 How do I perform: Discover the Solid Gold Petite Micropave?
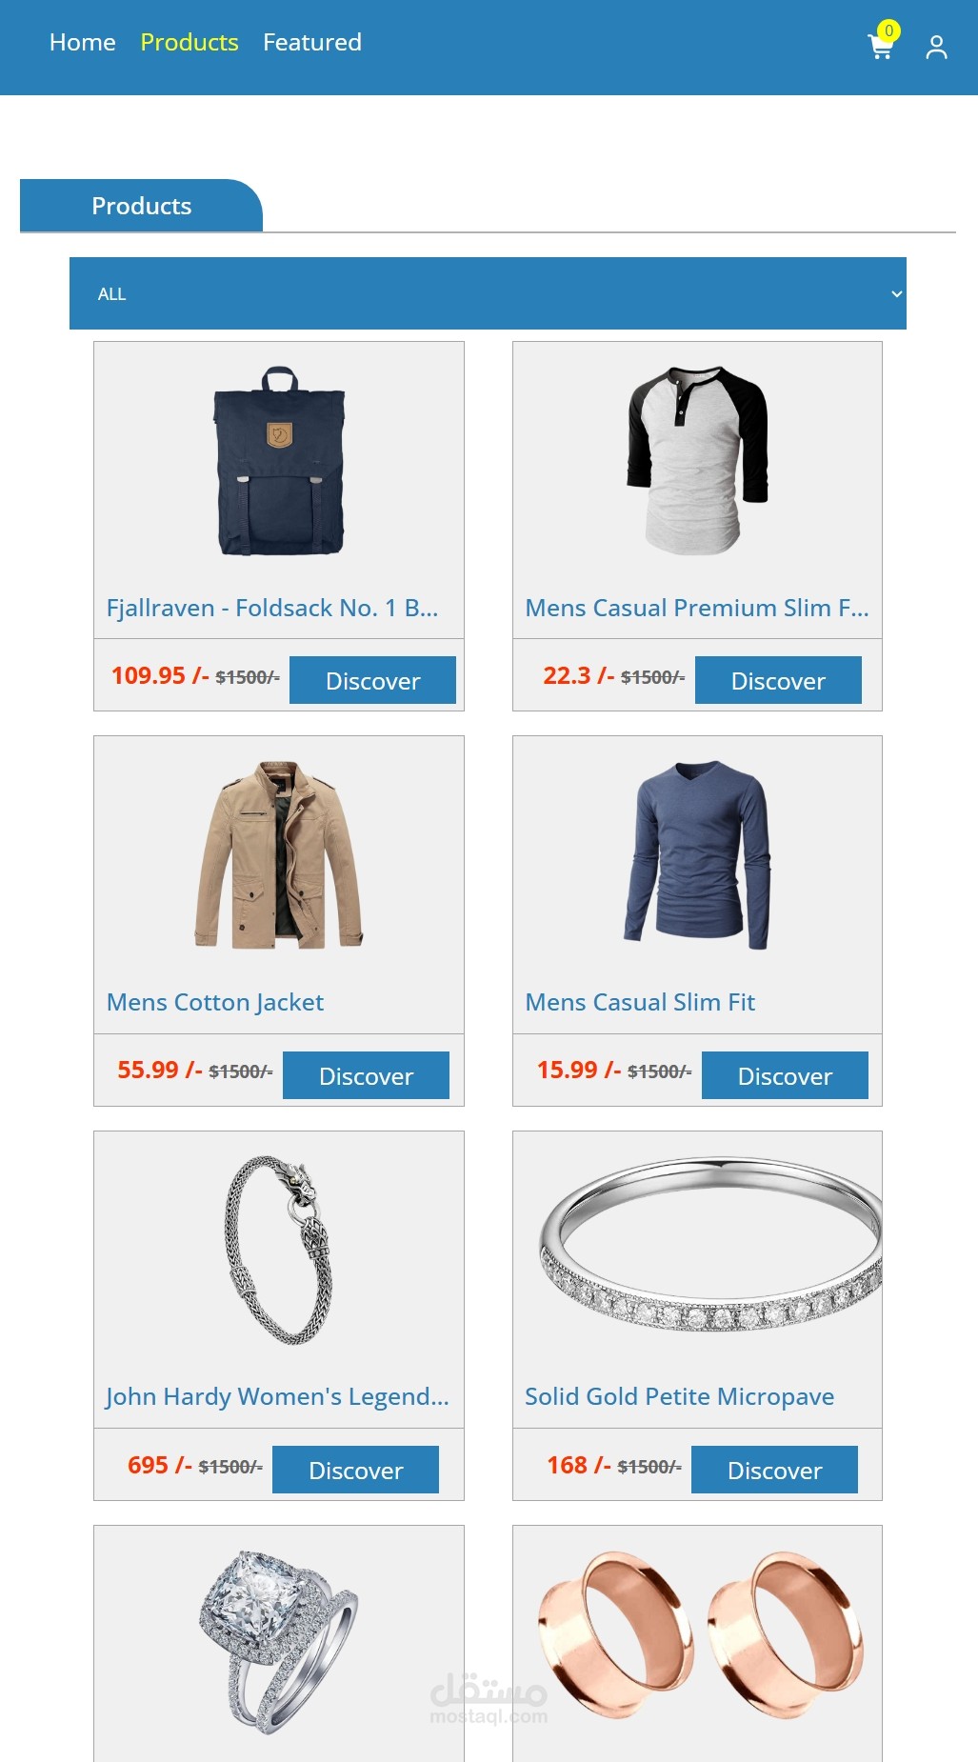(774, 1470)
